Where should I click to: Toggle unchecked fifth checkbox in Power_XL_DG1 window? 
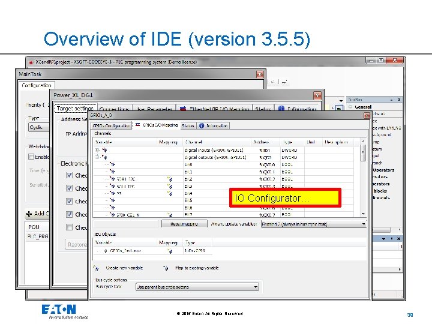tap(70, 227)
